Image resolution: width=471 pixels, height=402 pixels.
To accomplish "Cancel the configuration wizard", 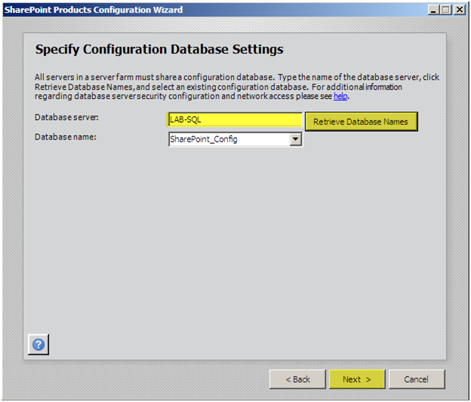I will [x=417, y=379].
